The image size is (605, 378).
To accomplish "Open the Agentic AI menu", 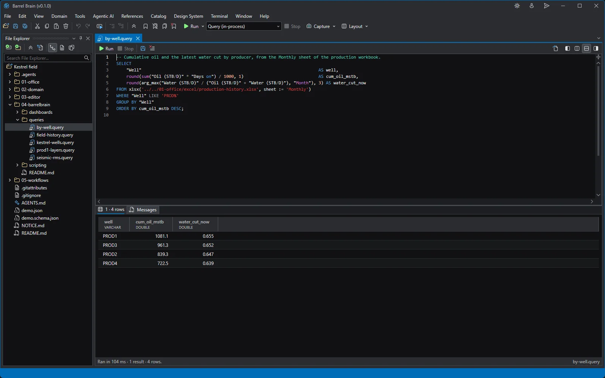I will pos(103,16).
